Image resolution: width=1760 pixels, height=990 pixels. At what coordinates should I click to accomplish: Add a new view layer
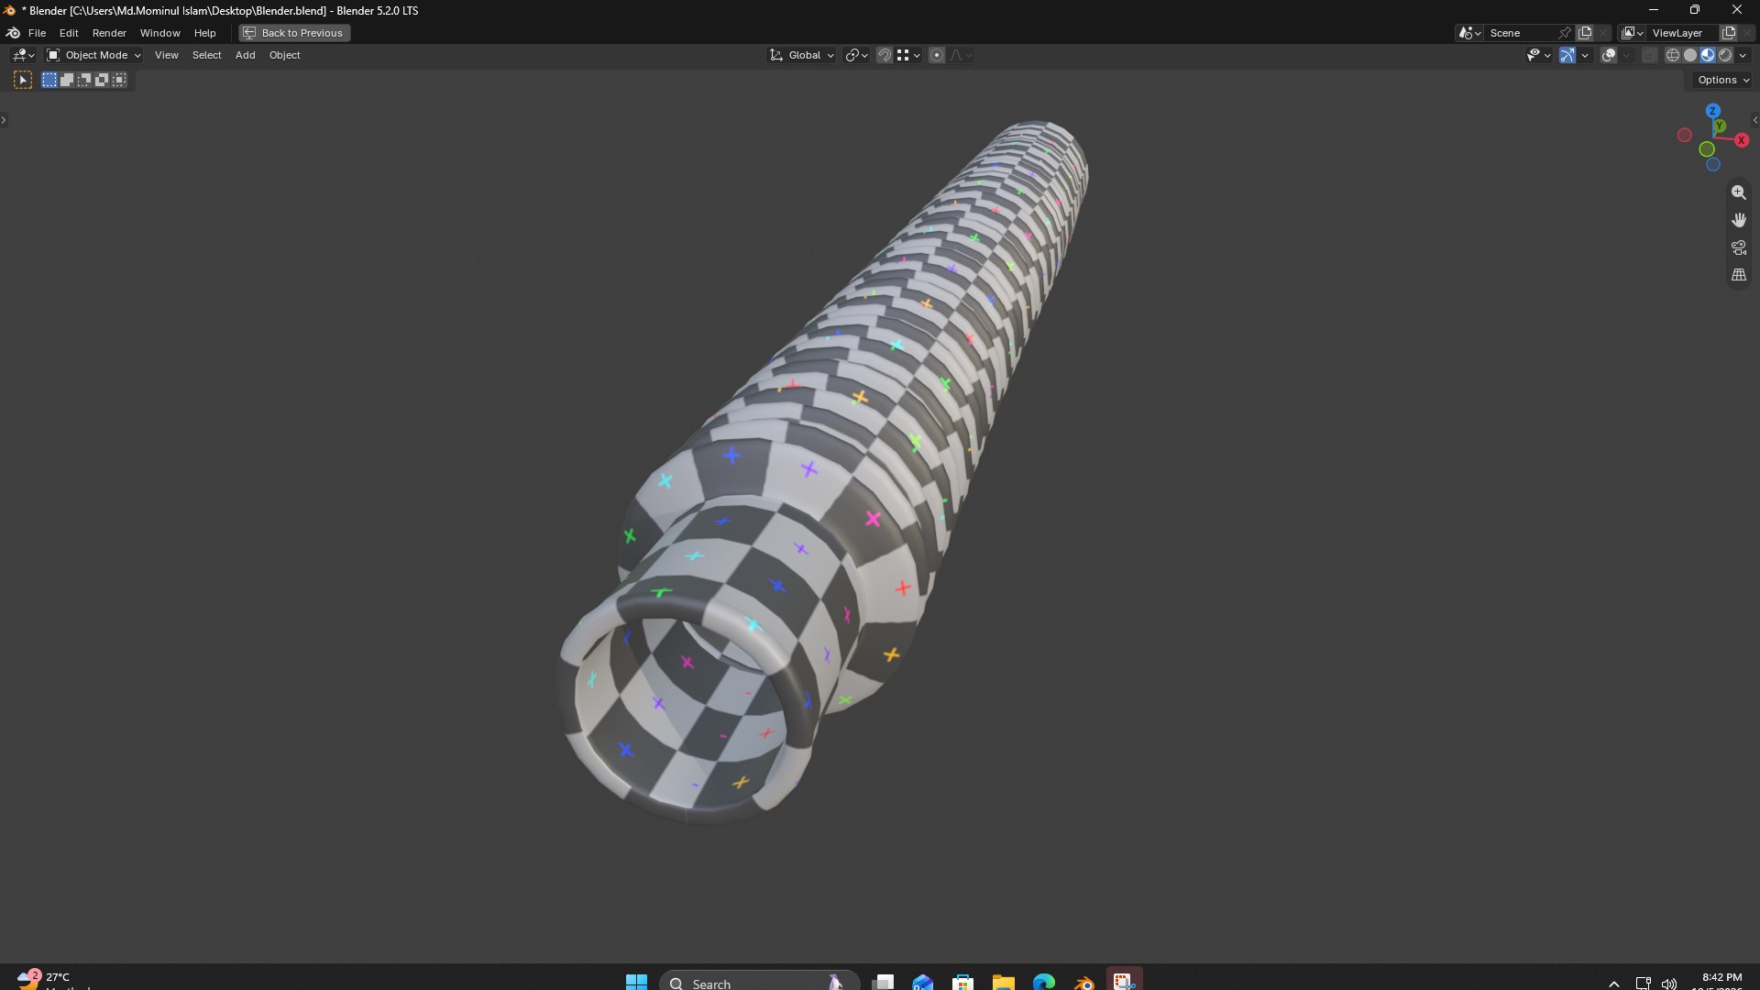pyautogui.click(x=1729, y=33)
